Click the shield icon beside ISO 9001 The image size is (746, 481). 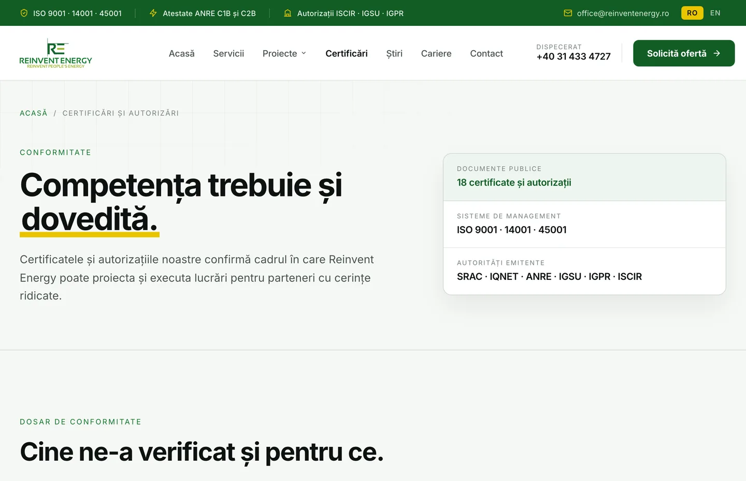(x=24, y=13)
